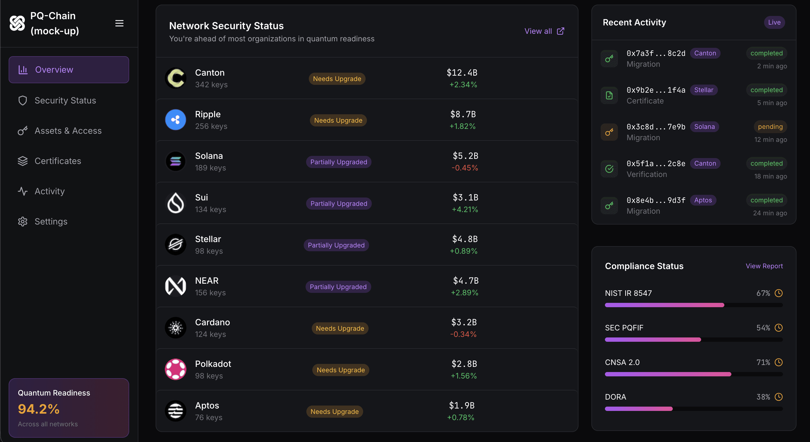The width and height of the screenshot is (810, 442).
Task: Click the certificate icon for 0x9b2e...1f4a
Action: pos(609,95)
